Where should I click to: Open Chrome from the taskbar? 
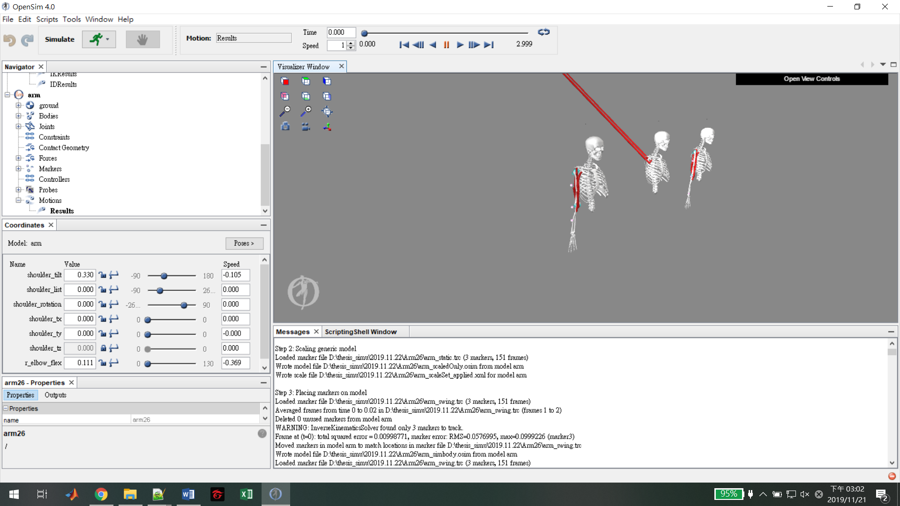coord(101,494)
